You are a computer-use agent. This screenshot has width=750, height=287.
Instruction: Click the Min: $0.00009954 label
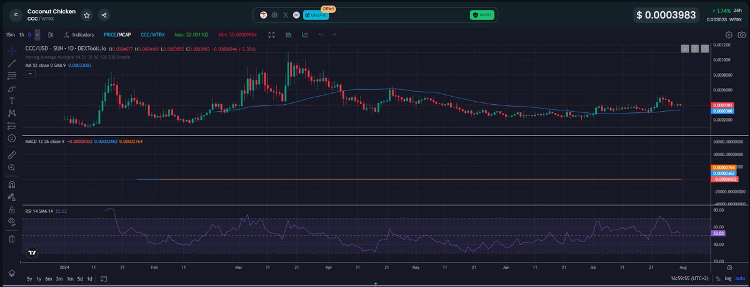[x=236, y=35]
